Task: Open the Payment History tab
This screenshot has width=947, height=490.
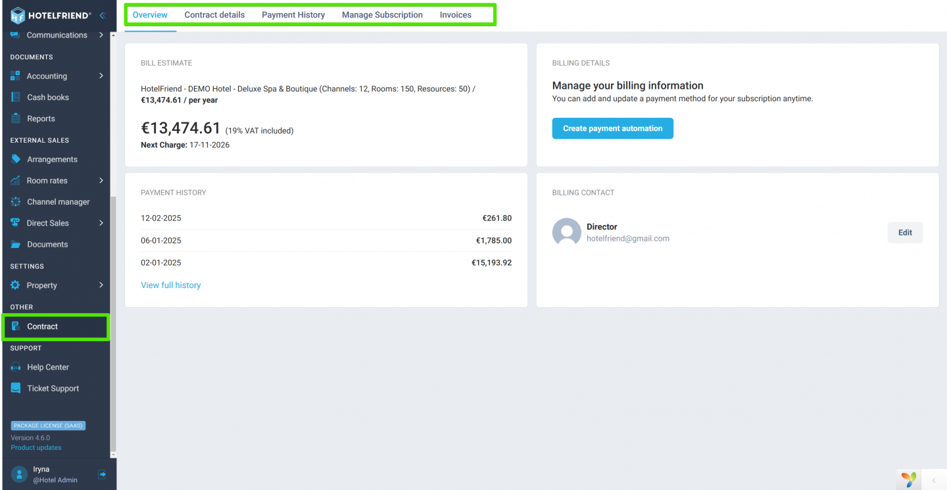Action: point(293,14)
